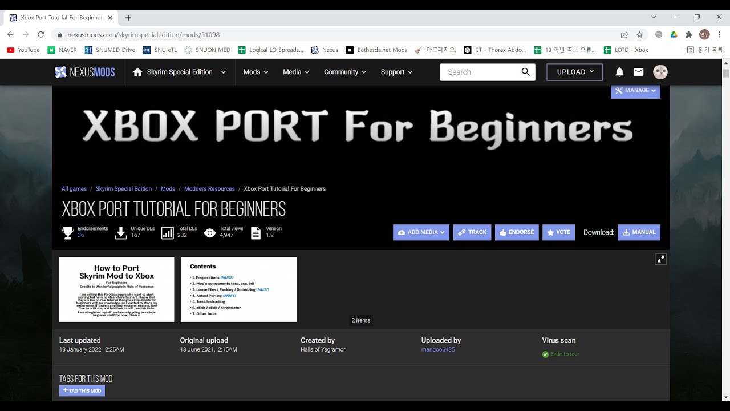Open the LOTD - Xbox bookmark
Image resolution: width=730 pixels, height=411 pixels.
pos(626,50)
